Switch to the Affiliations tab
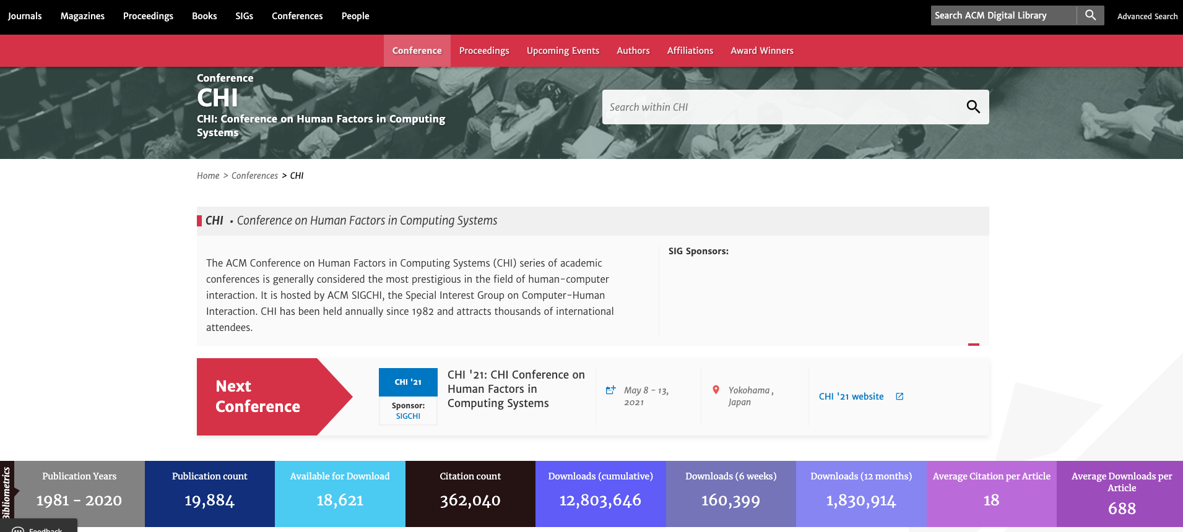The width and height of the screenshot is (1183, 532). [x=690, y=51]
